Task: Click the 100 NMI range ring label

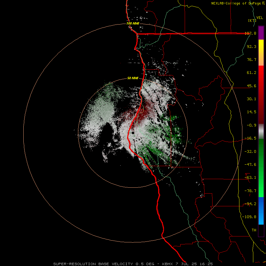Action: click(x=133, y=23)
